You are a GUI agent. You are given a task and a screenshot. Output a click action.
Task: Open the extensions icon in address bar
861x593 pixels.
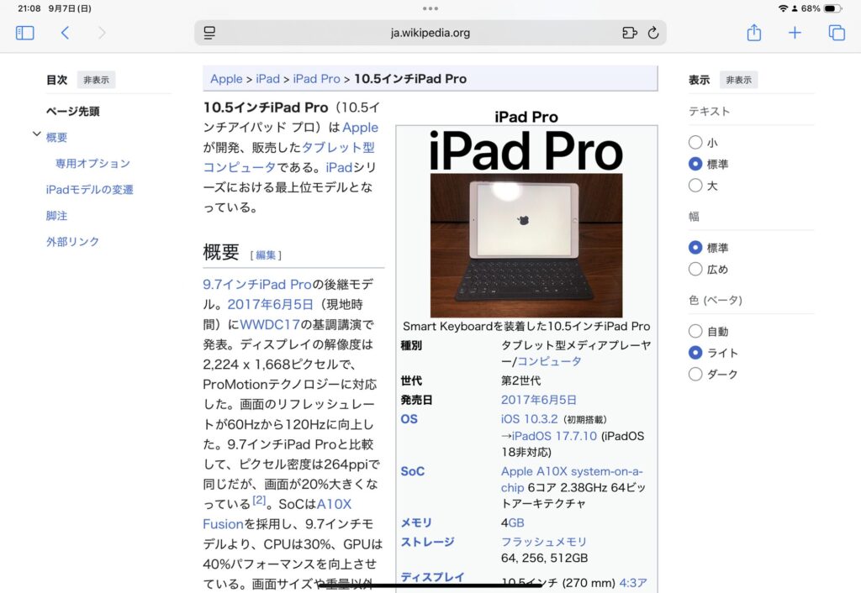click(629, 33)
